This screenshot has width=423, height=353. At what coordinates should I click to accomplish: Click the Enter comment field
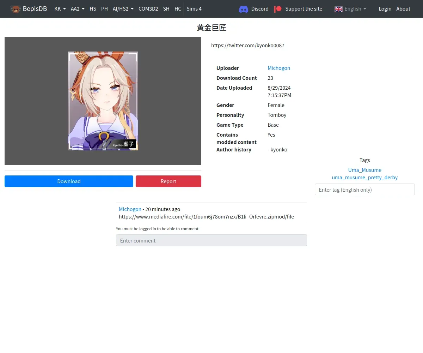(x=211, y=240)
